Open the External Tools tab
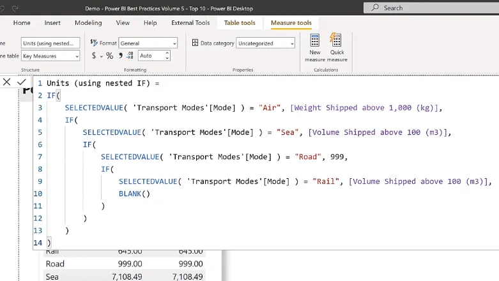This screenshot has width=499, height=281. [190, 23]
